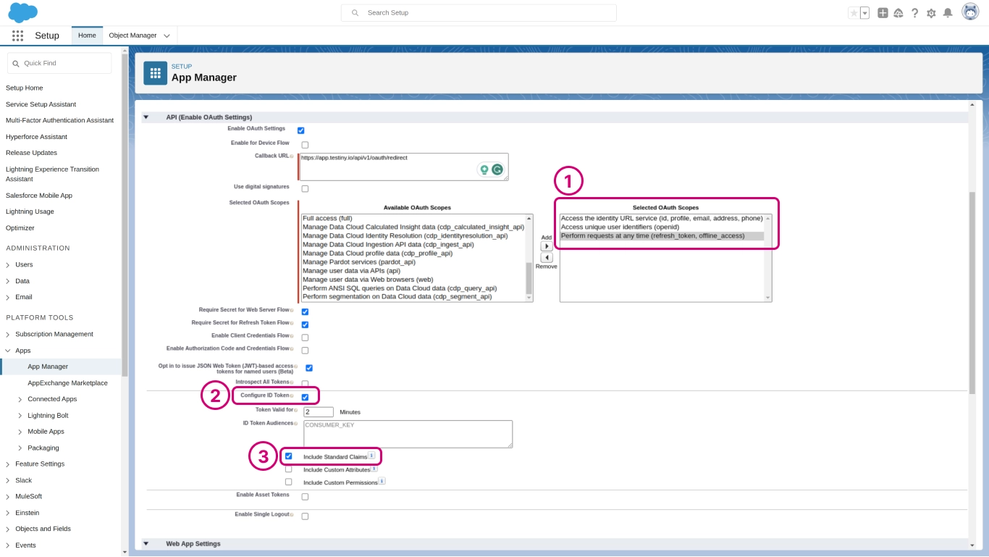Uncheck the Configure ID Token checkbox
989x557 pixels.
point(305,397)
